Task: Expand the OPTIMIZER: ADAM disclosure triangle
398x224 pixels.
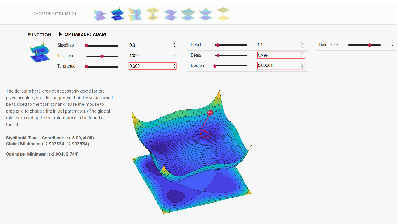Action: [x=60, y=34]
